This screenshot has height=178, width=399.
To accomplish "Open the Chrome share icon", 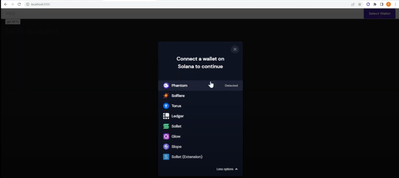I will point(352,4).
